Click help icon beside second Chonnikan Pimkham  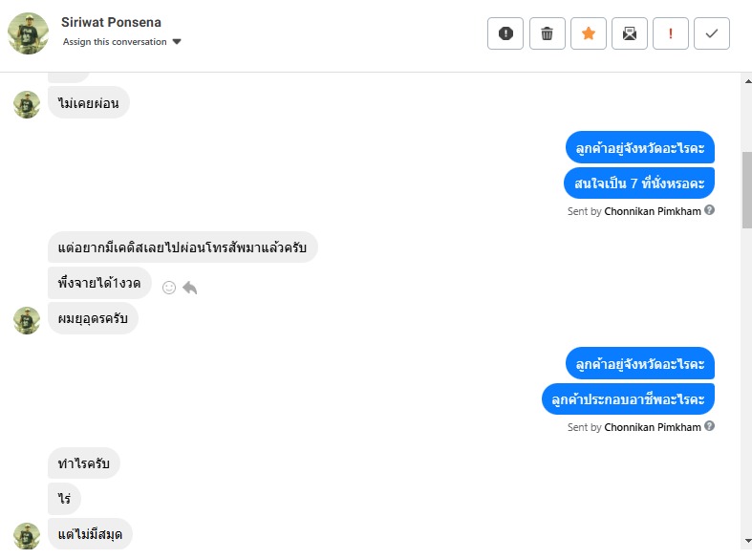710,426
